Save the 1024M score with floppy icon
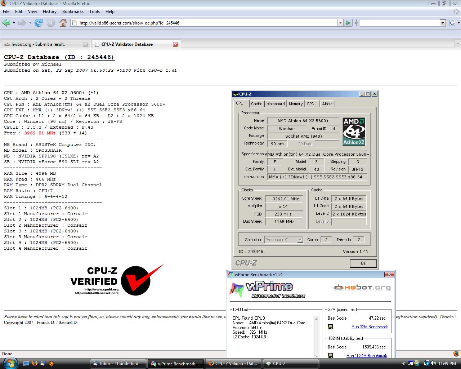The height and width of the screenshot is (369, 461). (x=330, y=356)
